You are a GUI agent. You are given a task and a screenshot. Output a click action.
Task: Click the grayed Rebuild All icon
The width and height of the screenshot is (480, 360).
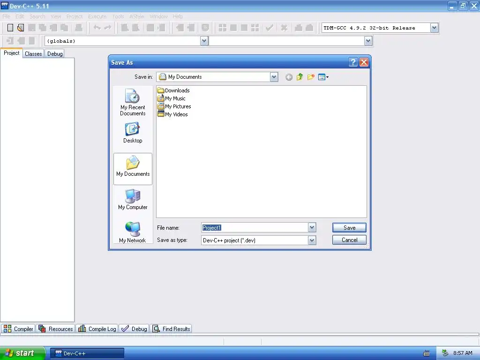(255, 28)
